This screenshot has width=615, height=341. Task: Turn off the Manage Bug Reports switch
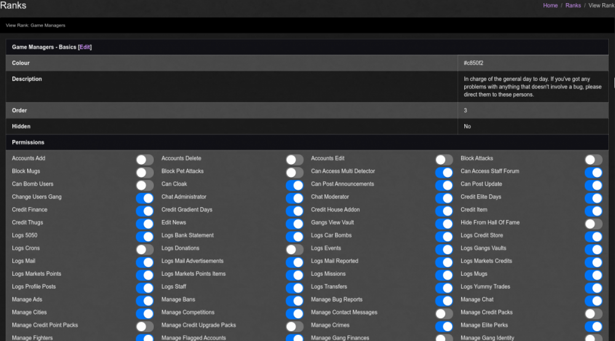click(444, 300)
